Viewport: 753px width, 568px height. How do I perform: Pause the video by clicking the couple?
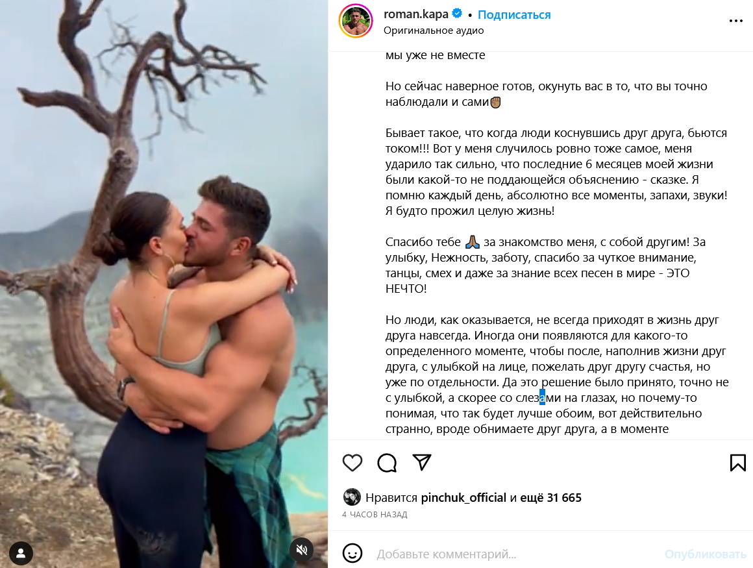pos(192,336)
